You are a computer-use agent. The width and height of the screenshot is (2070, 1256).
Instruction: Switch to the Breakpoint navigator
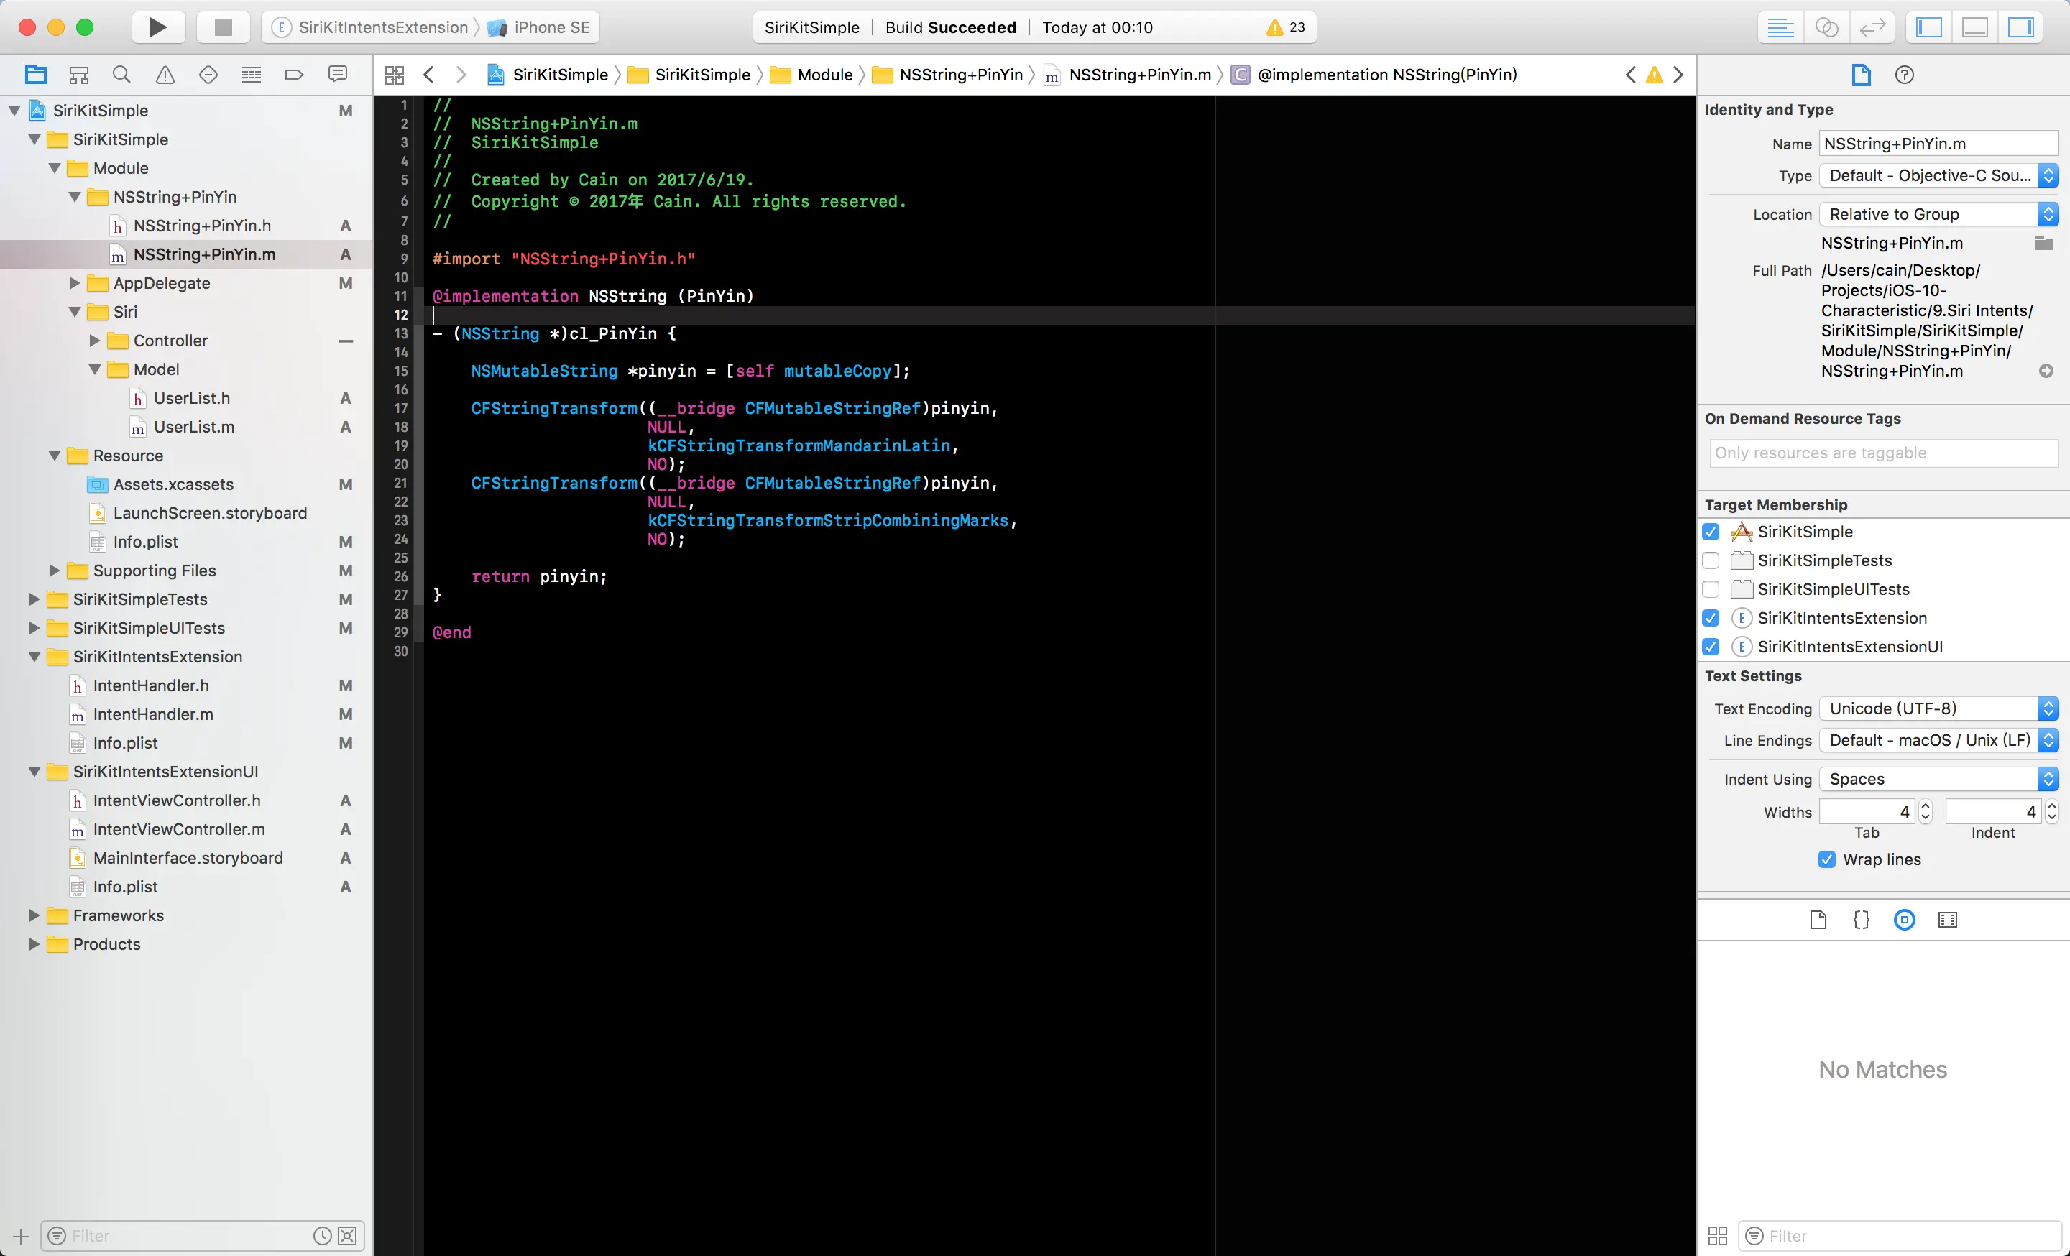click(x=294, y=75)
